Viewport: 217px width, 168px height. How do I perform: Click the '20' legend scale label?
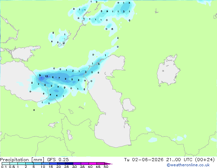pos(59,167)
